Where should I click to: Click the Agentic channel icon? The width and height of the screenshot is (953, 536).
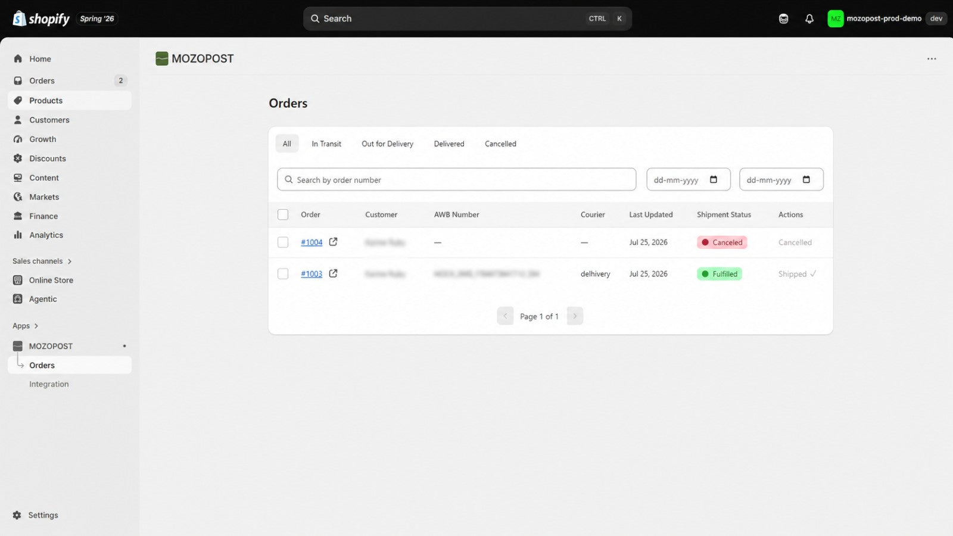coord(18,299)
